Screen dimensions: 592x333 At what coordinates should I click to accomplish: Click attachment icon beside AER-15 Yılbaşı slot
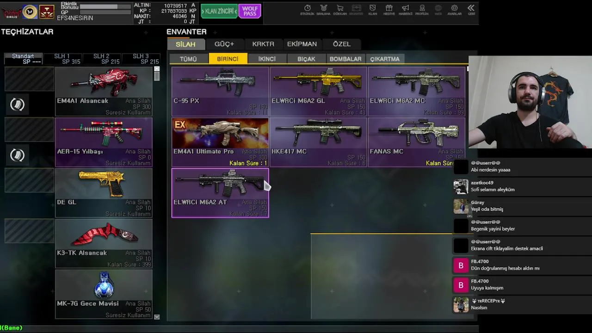tap(17, 155)
